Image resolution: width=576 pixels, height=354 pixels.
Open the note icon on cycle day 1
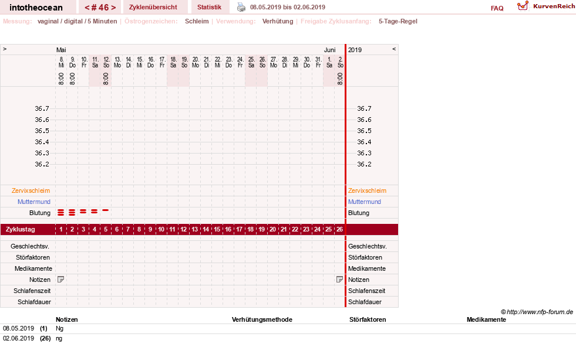pos(61,280)
